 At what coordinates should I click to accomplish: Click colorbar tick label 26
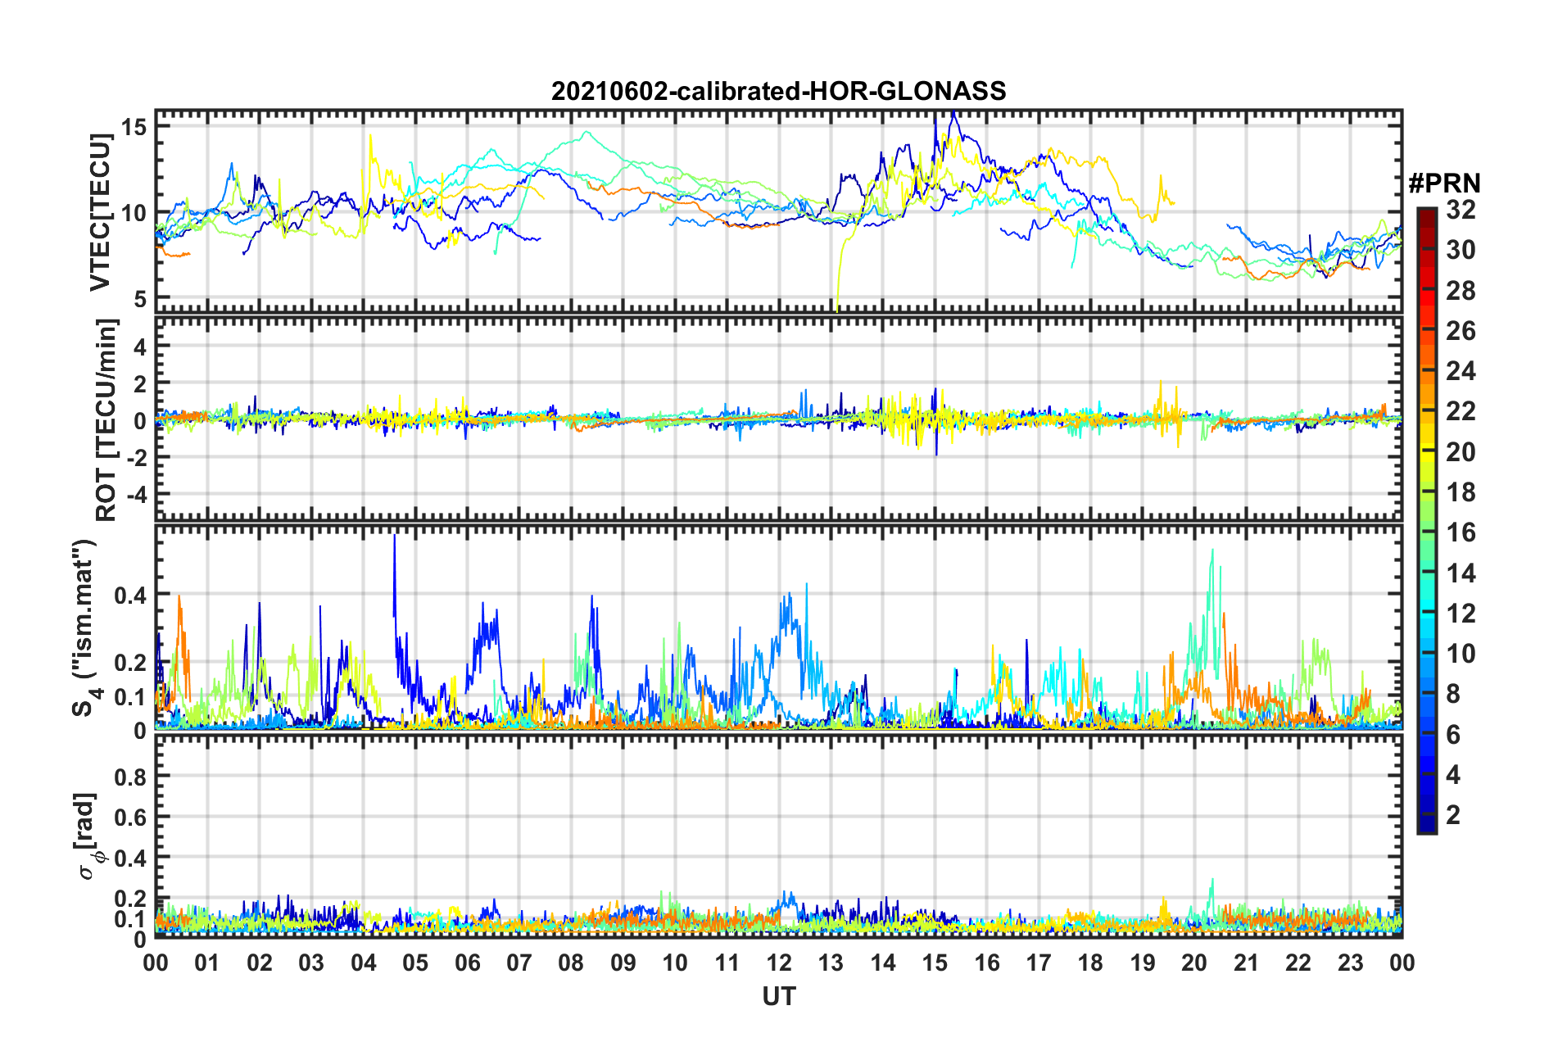(1461, 331)
